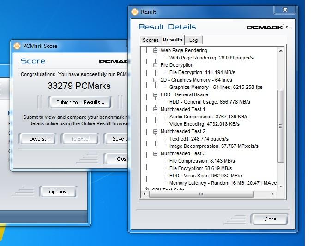The image size is (314, 246).
Task: Select HDD - Virus Scan: 962.932 MB/s row
Action: coord(205,176)
